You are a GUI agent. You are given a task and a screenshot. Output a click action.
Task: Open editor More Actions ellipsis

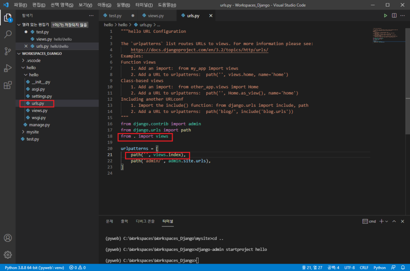(x=403, y=16)
